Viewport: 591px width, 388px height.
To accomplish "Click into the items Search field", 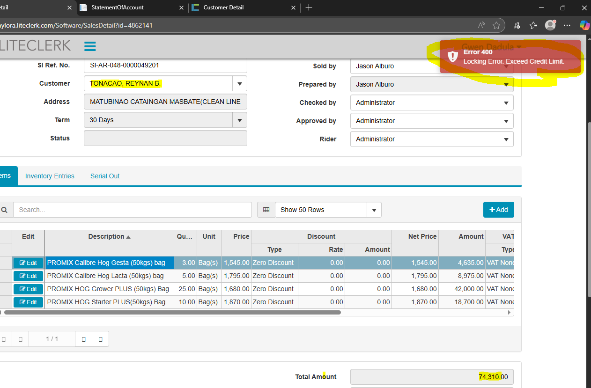I will 132,210.
